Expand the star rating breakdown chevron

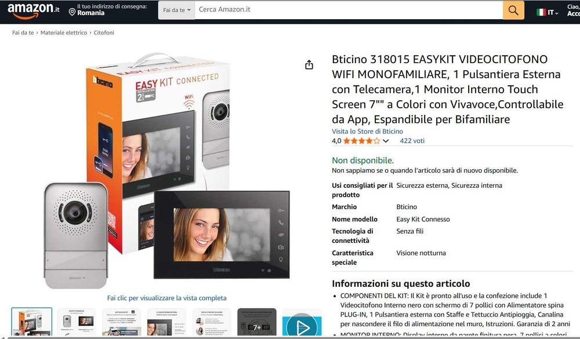(x=386, y=141)
